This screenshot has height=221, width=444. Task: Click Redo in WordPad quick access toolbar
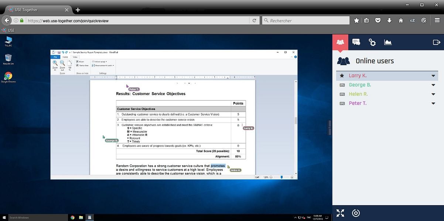(66, 52)
